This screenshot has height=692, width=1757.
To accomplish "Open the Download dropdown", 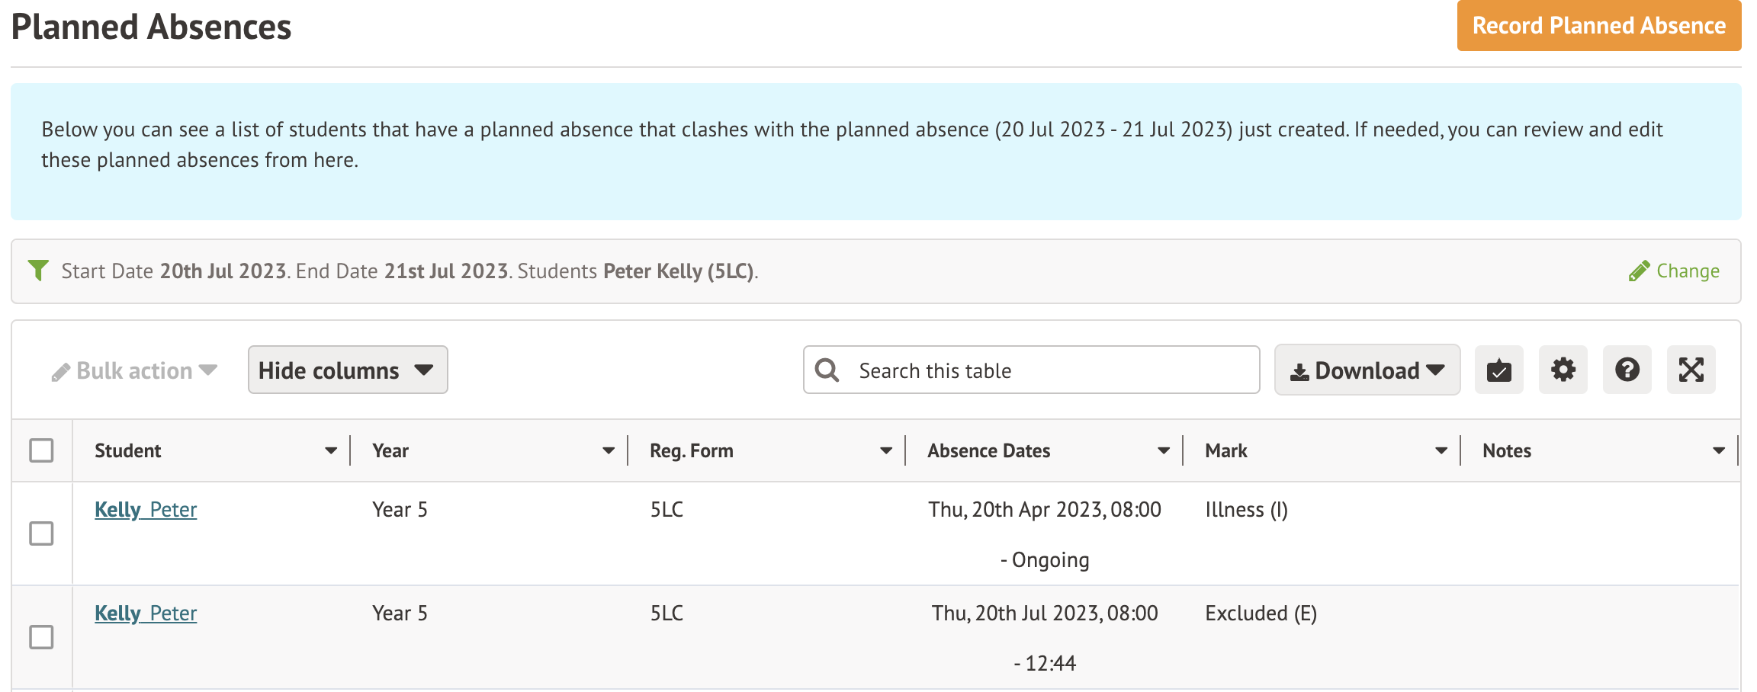I will 1367,370.
